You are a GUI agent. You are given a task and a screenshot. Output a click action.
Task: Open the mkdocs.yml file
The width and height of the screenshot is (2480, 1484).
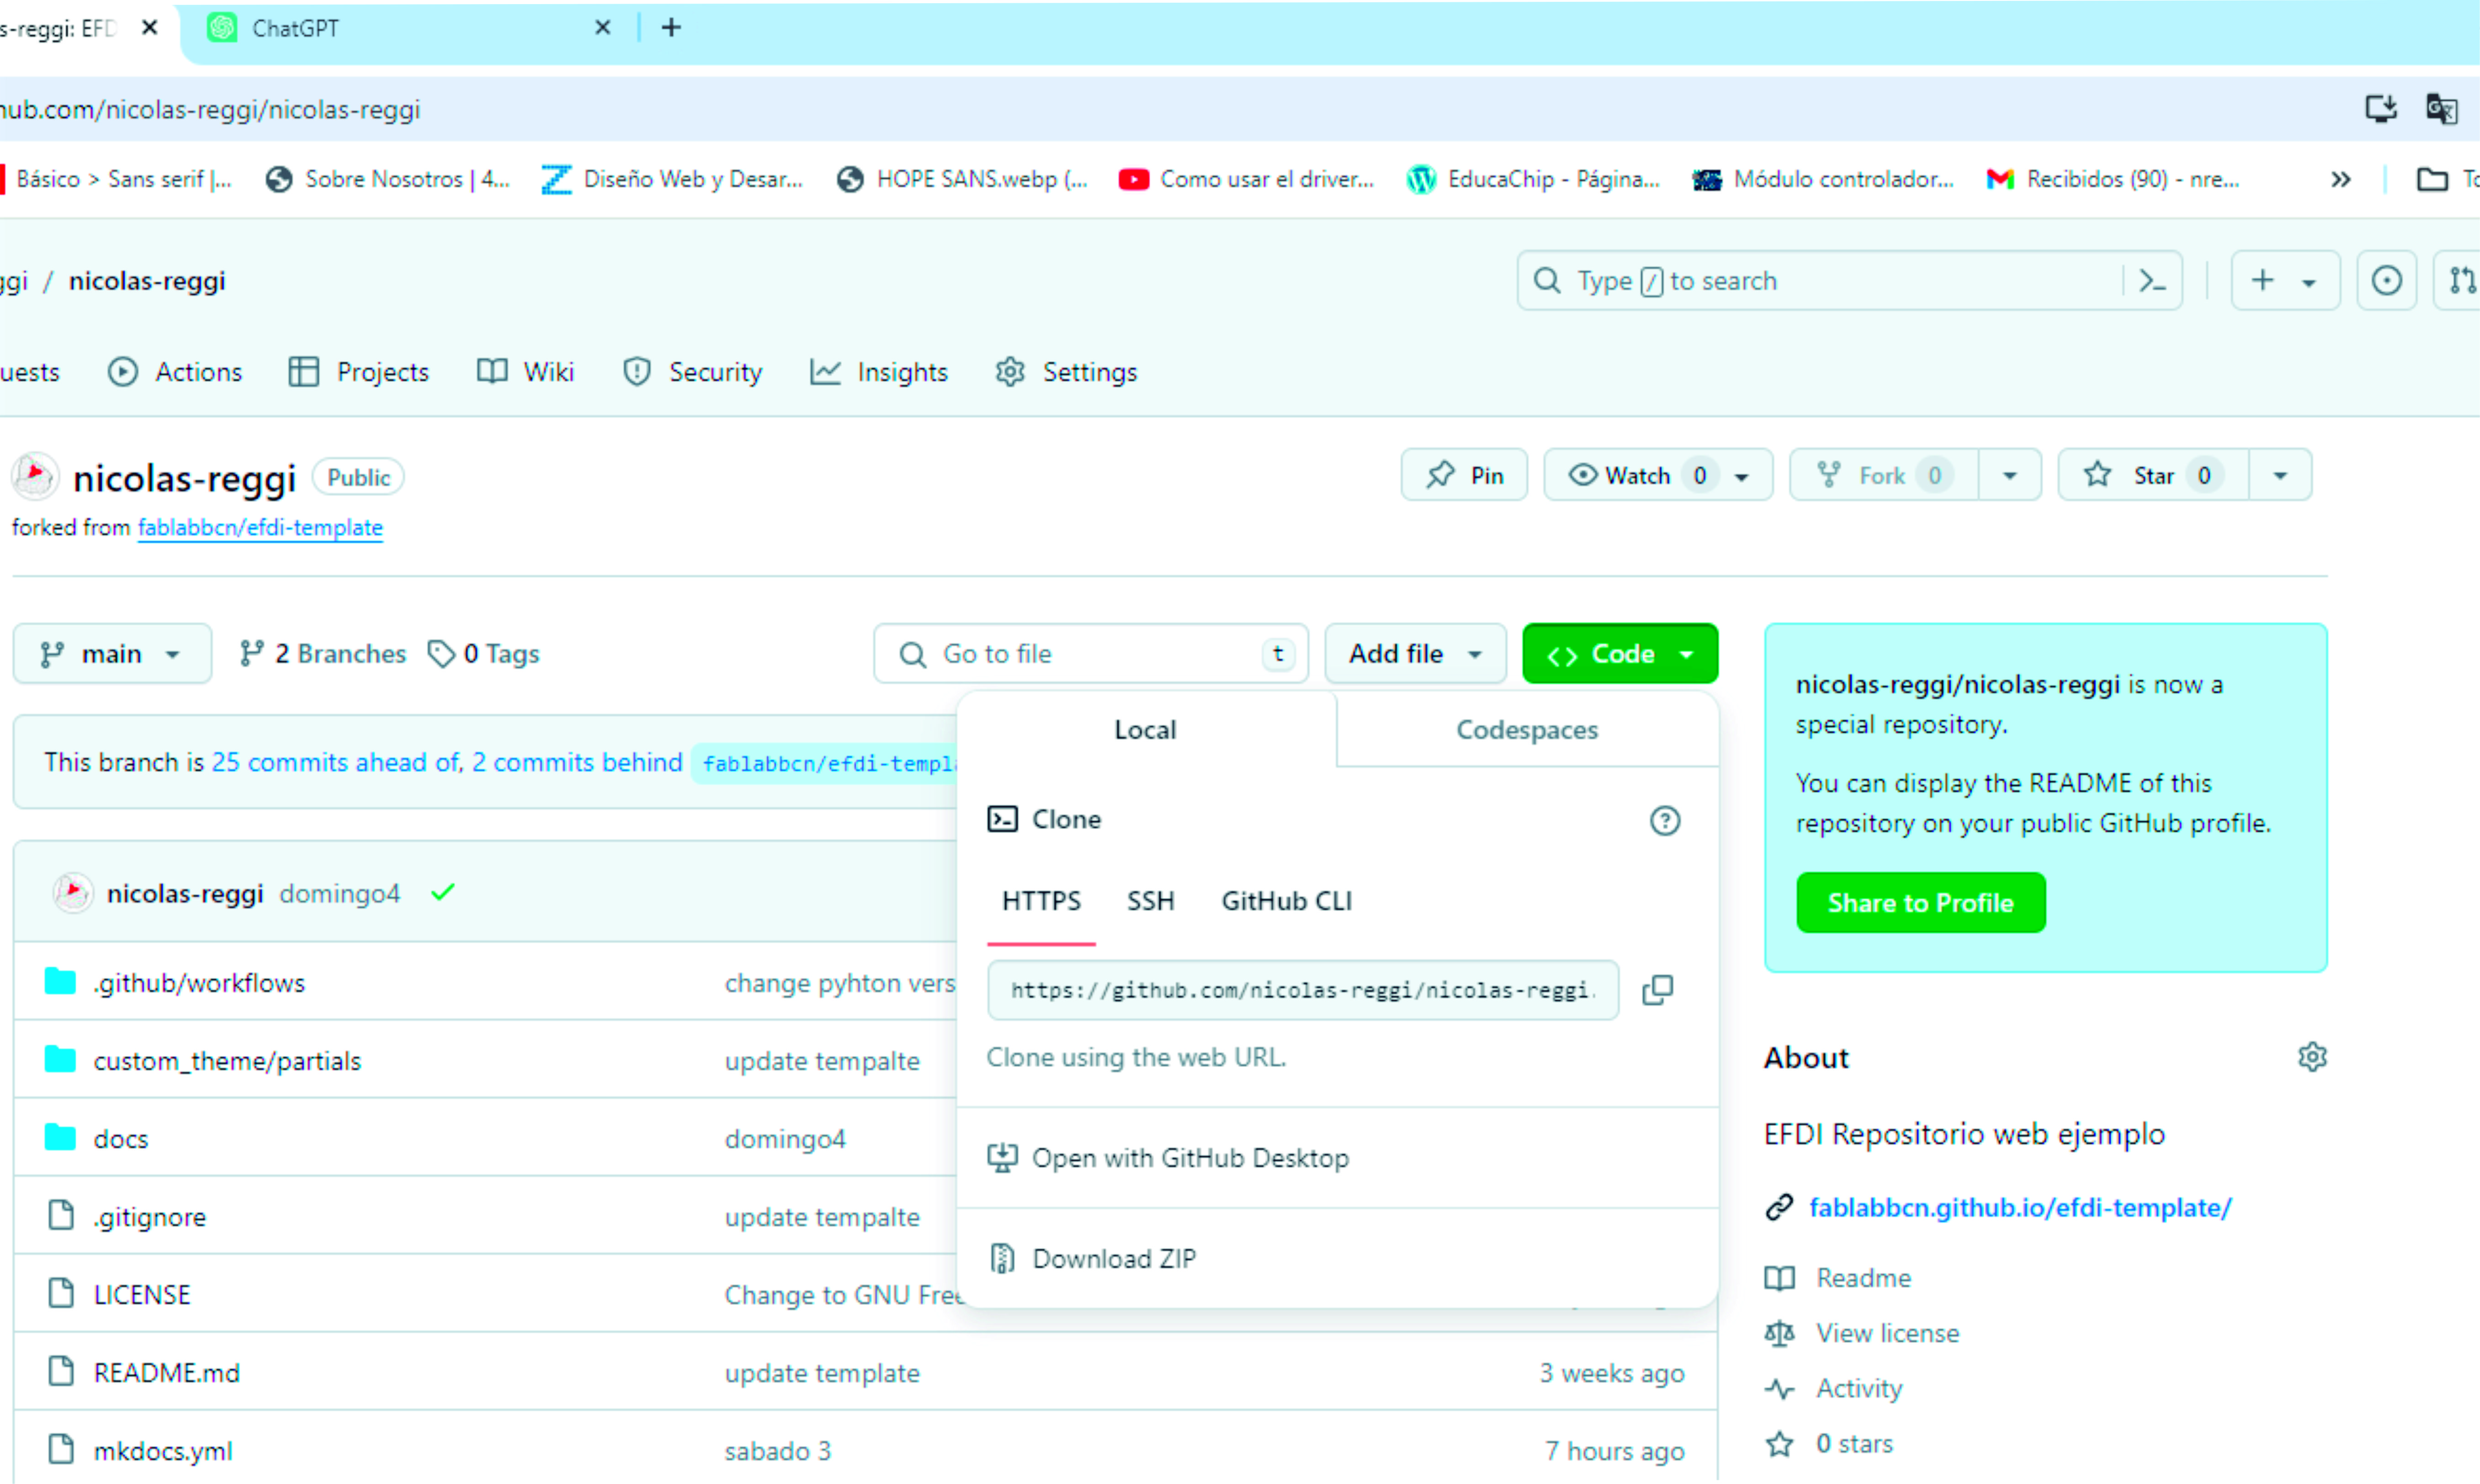point(163,1451)
